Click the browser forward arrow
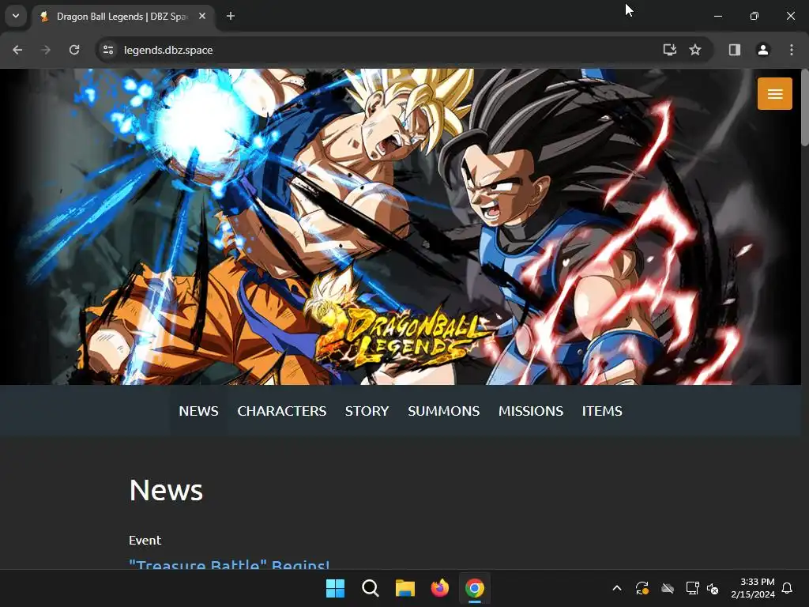The height and width of the screenshot is (607, 809). tap(46, 50)
